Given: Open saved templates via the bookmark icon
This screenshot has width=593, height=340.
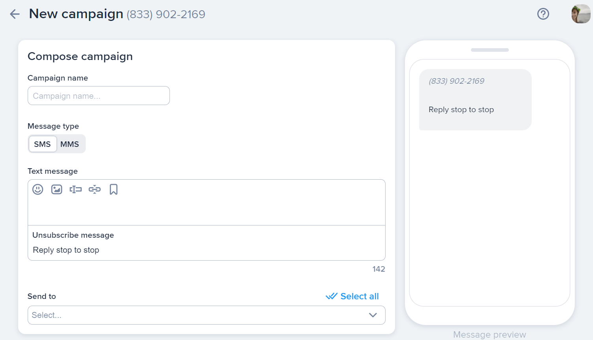Looking at the screenshot, I should pyautogui.click(x=114, y=190).
